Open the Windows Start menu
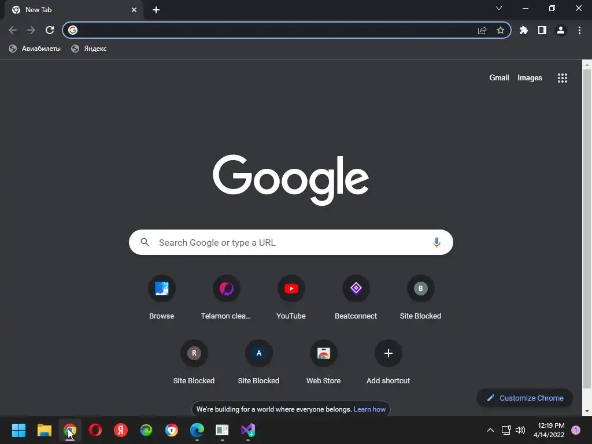The image size is (592, 444). 18,430
